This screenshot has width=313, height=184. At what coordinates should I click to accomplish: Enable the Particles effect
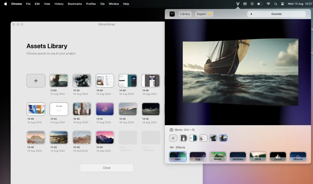pos(238,156)
